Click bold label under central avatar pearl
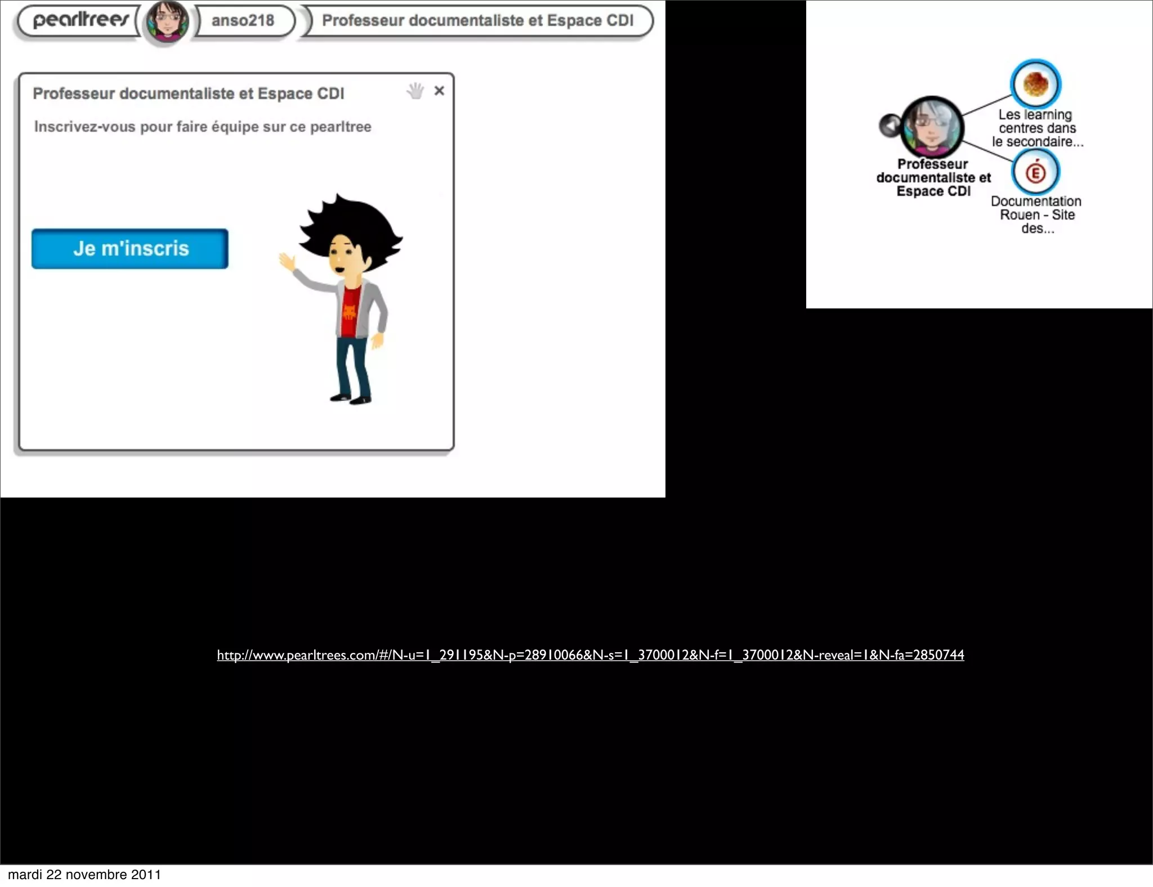 (x=933, y=178)
